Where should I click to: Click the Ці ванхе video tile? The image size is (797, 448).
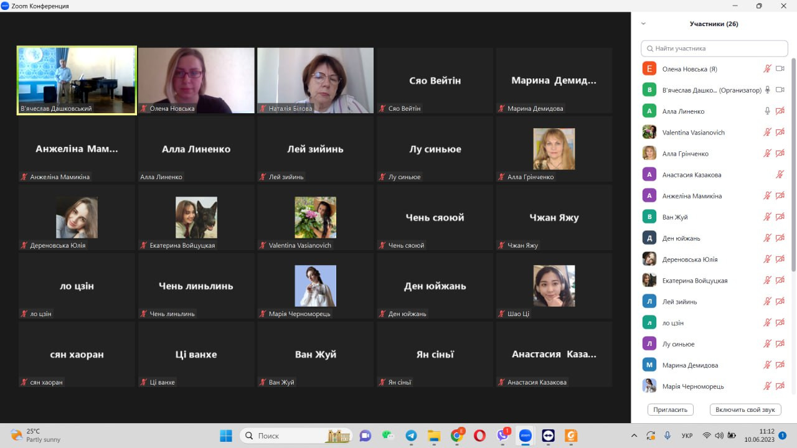(196, 354)
